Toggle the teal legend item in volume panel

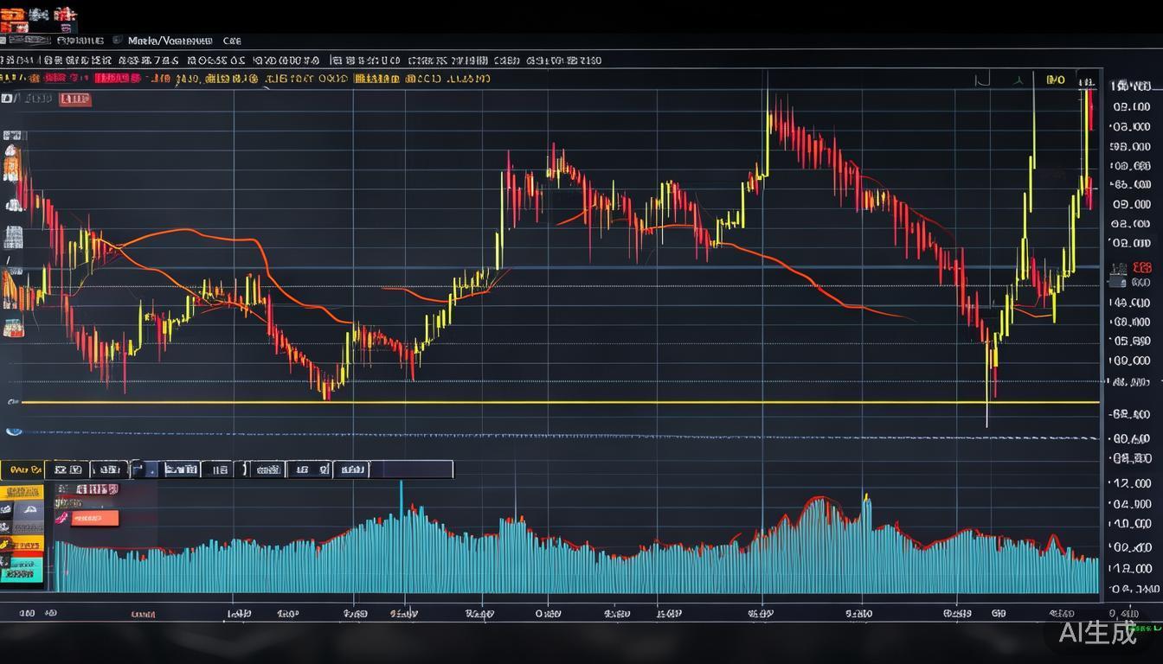[x=22, y=568]
